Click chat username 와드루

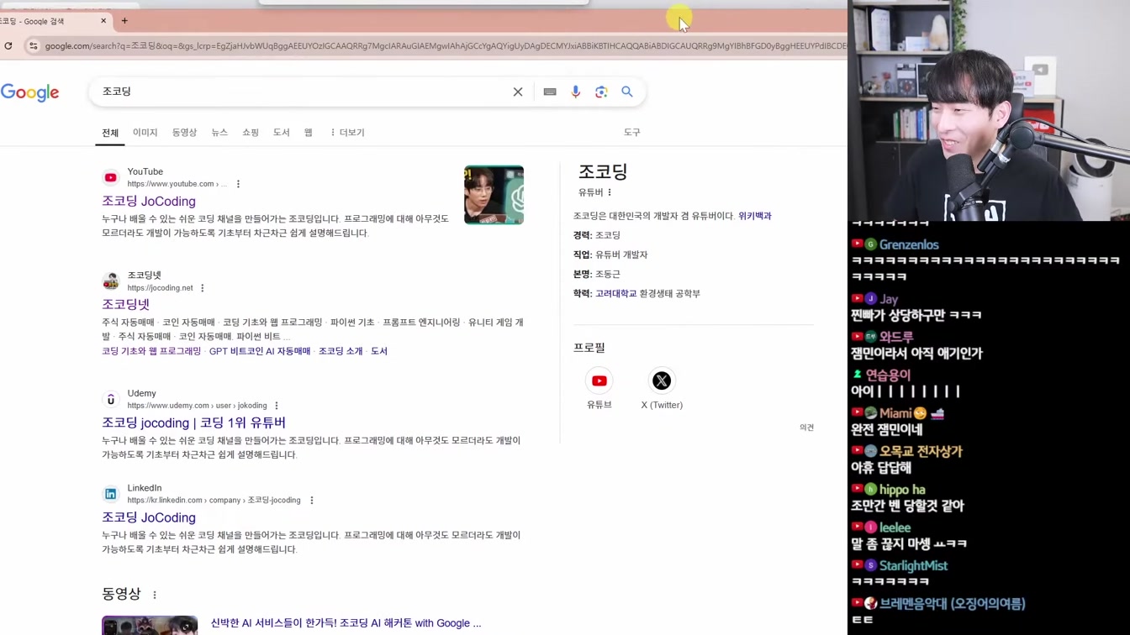pyautogui.click(x=896, y=337)
